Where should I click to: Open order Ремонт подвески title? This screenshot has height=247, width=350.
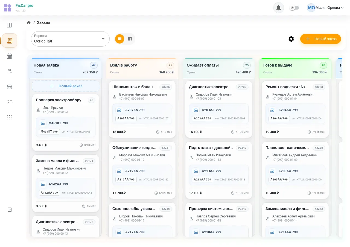point(287,87)
